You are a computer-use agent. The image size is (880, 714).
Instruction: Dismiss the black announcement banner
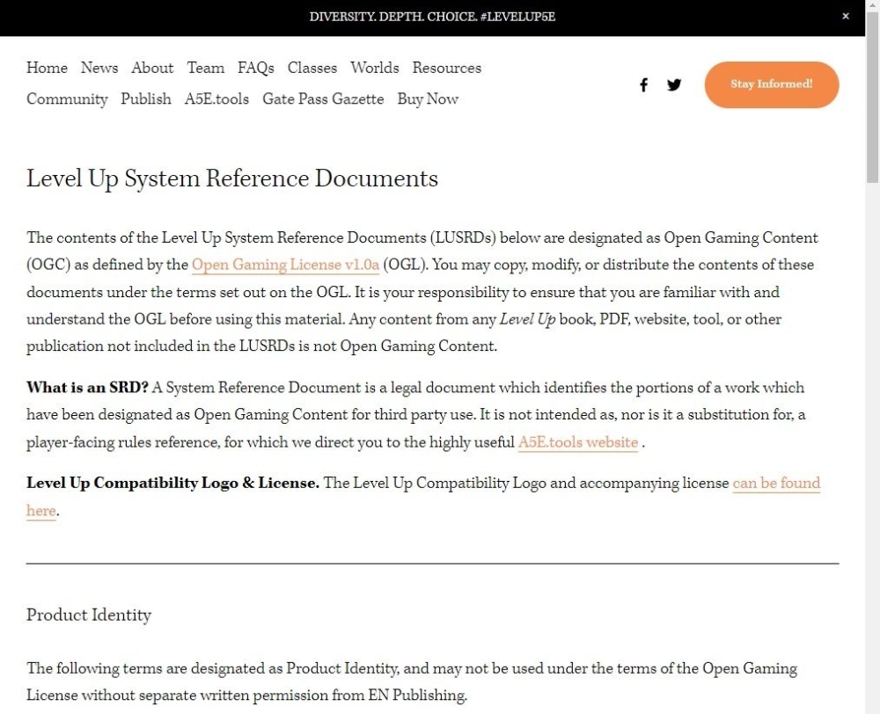pos(846,16)
